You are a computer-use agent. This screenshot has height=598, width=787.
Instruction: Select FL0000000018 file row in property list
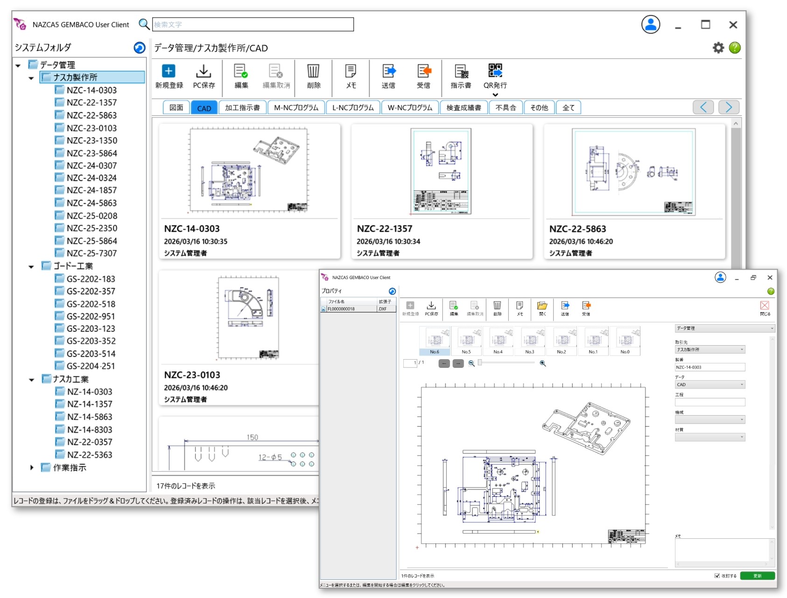(x=358, y=309)
